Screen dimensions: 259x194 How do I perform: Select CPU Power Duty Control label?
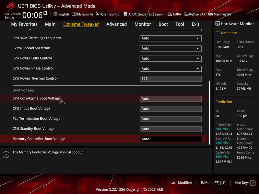pos(32,58)
